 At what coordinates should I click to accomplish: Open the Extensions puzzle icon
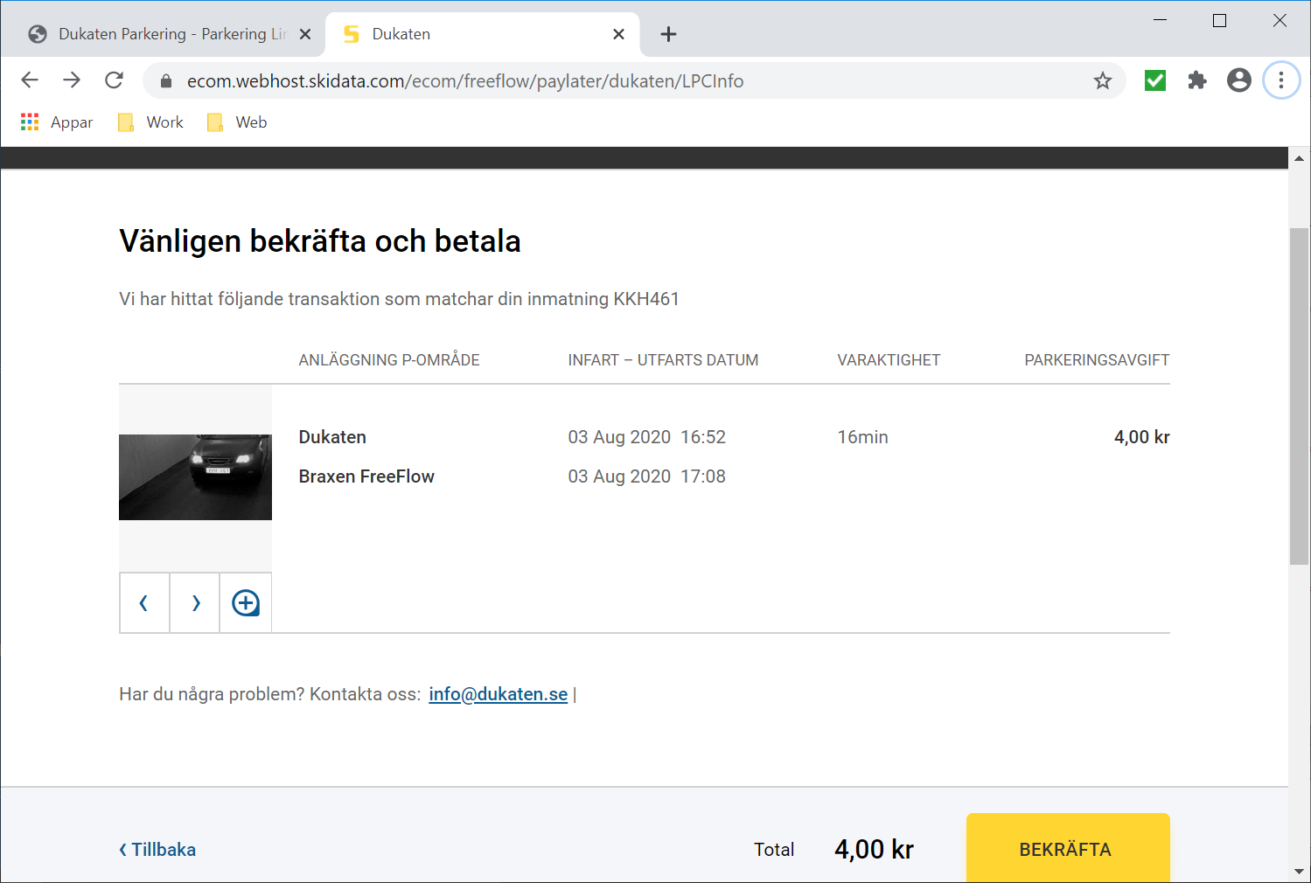(x=1197, y=80)
